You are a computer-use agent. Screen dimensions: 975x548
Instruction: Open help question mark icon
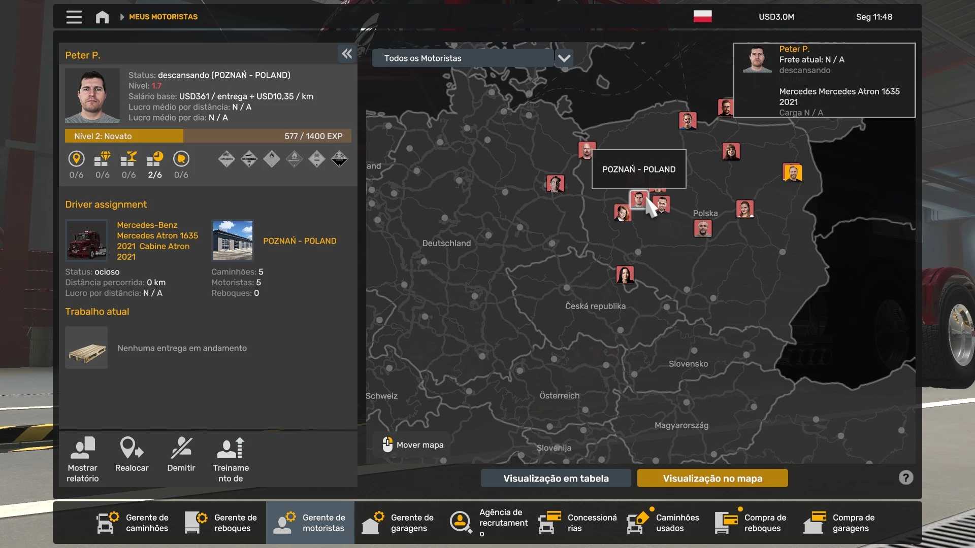905,477
